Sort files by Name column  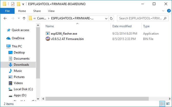[x=50, y=26]
